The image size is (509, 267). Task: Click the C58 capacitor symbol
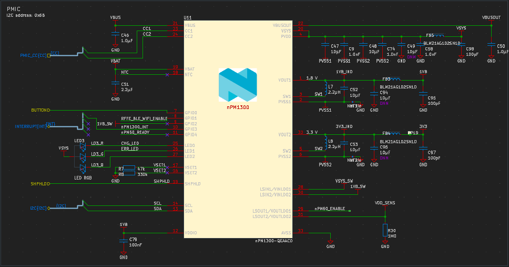coord(420,44)
